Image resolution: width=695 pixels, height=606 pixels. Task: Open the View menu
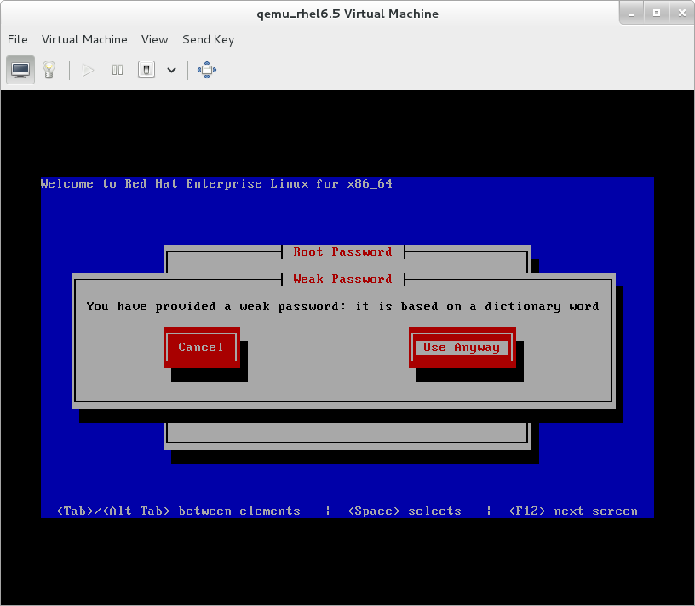coord(155,39)
